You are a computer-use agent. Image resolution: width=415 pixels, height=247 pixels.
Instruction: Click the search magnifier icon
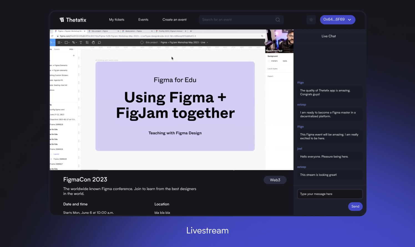click(278, 20)
